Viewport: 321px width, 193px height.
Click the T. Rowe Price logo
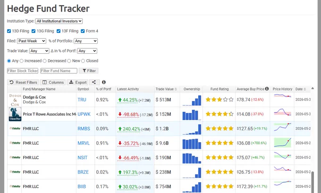click(15, 114)
